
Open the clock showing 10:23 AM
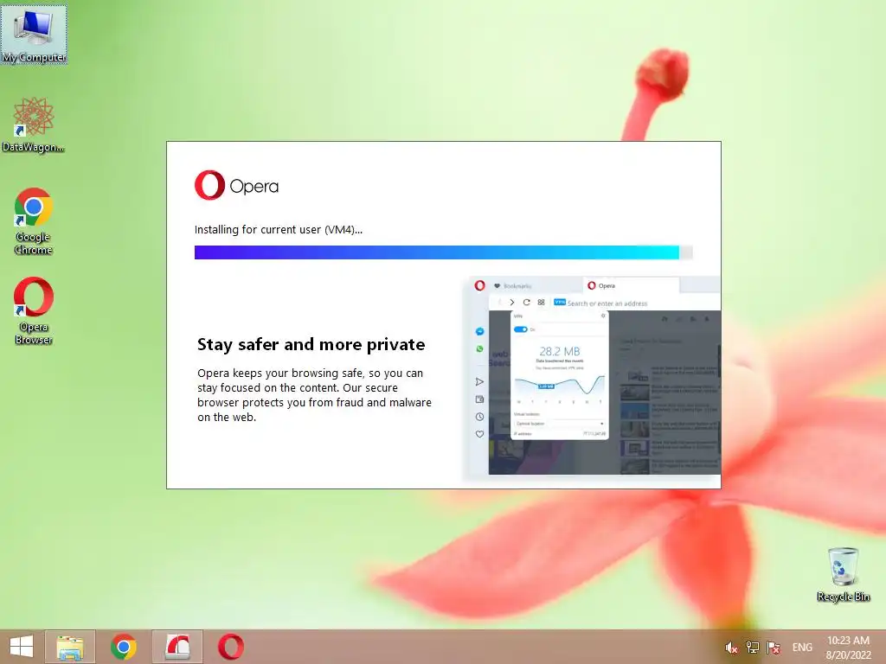[x=848, y=648]
